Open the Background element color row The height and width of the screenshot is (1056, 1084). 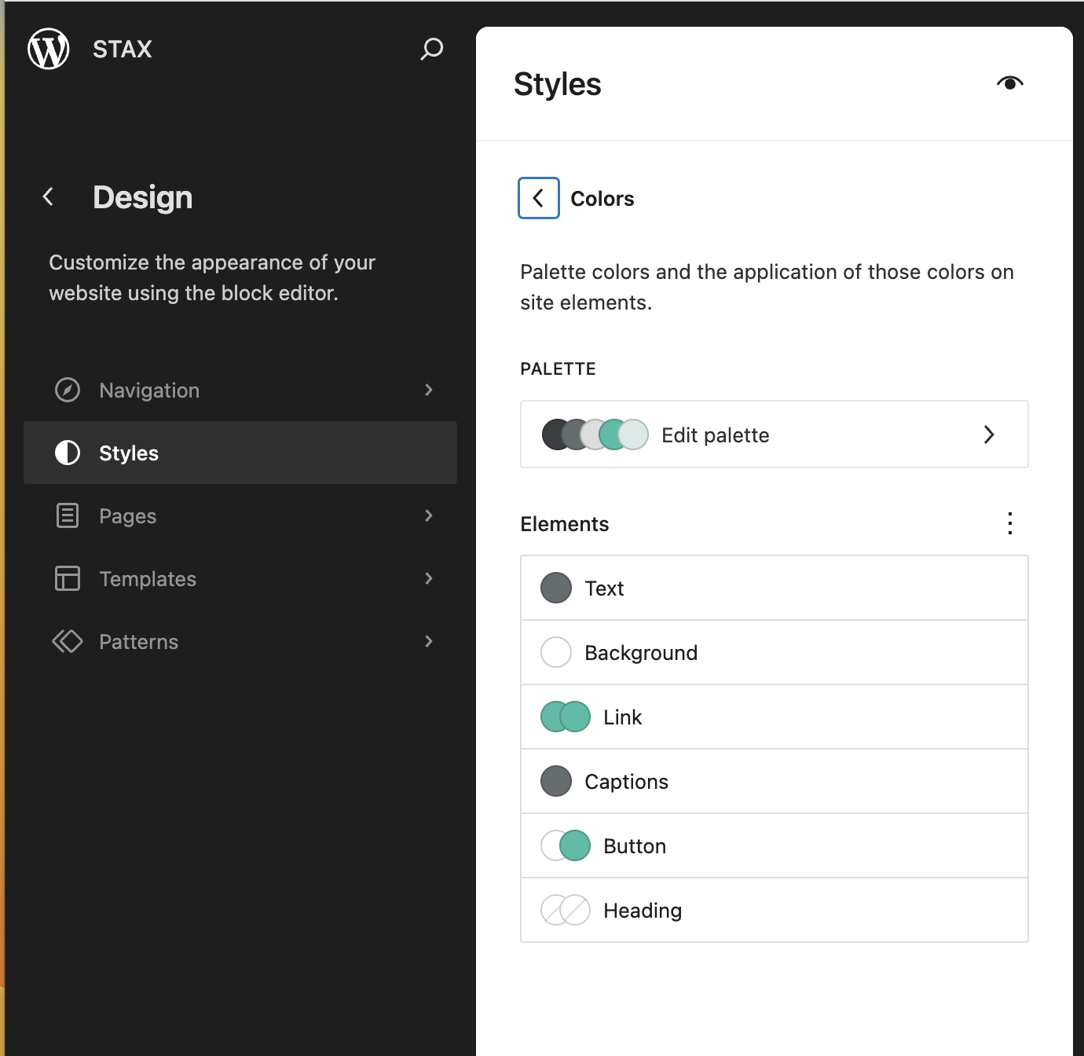(775, 652)
